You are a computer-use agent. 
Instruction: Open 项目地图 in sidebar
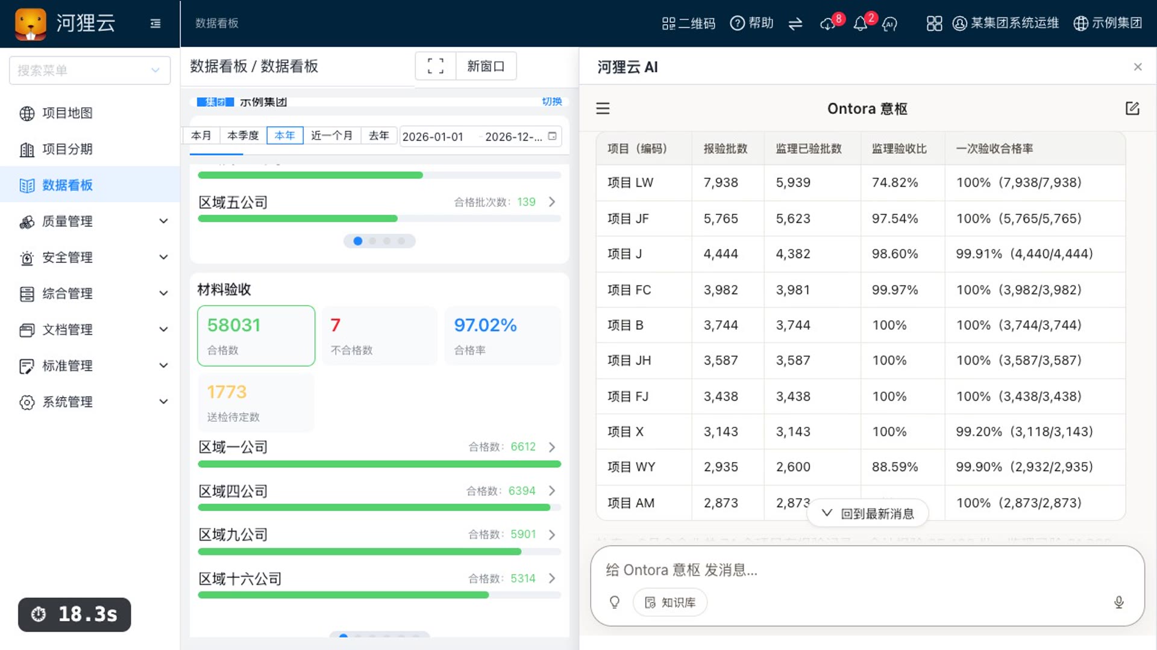pos(90,113)
